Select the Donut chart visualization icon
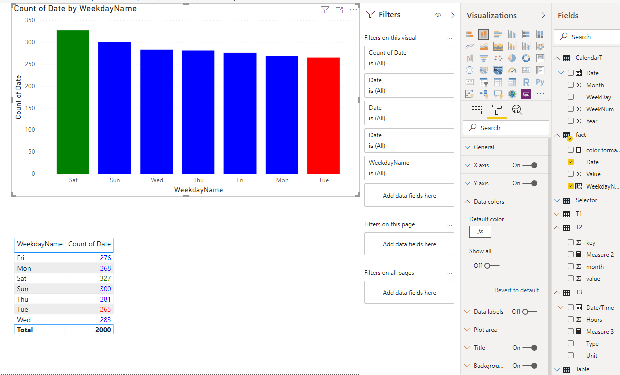Screen dimensions: 620x375 click(x=526, y=58)
